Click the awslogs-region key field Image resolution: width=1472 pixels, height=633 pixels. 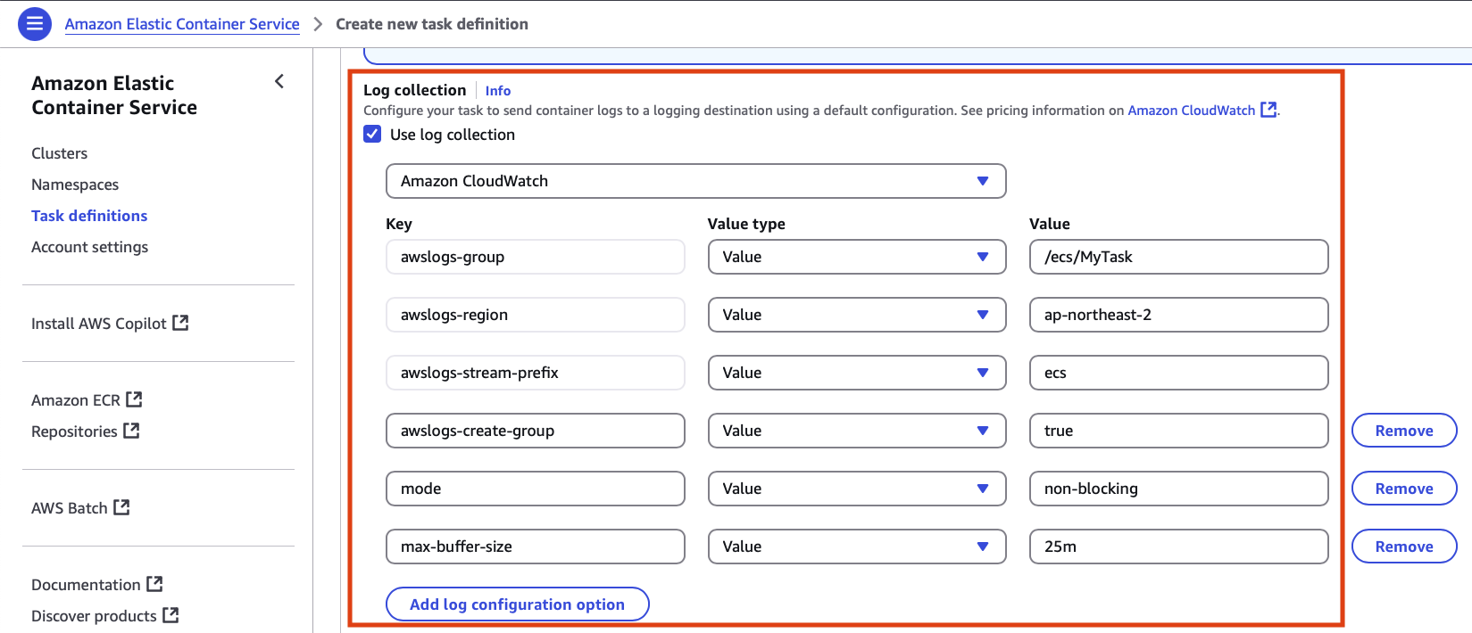(x=536, y=315)
